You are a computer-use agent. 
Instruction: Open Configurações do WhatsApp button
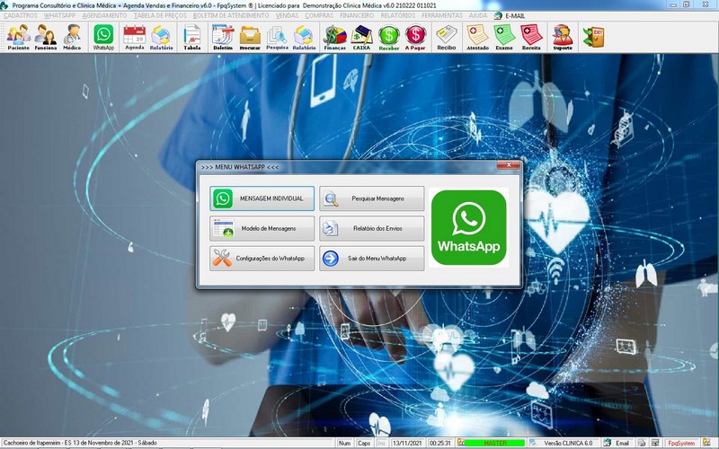[262, 258]
